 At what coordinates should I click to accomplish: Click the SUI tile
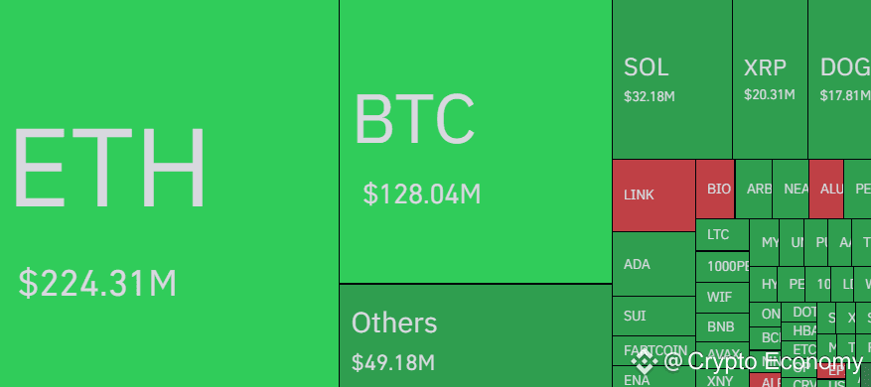point(653,316)
